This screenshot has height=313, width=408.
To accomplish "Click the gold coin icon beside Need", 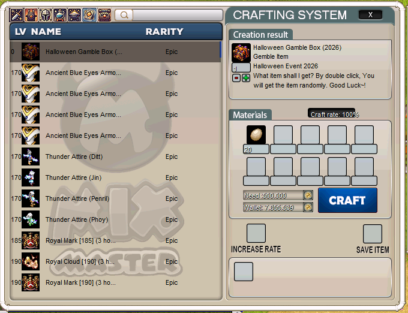I will [308, 195].
